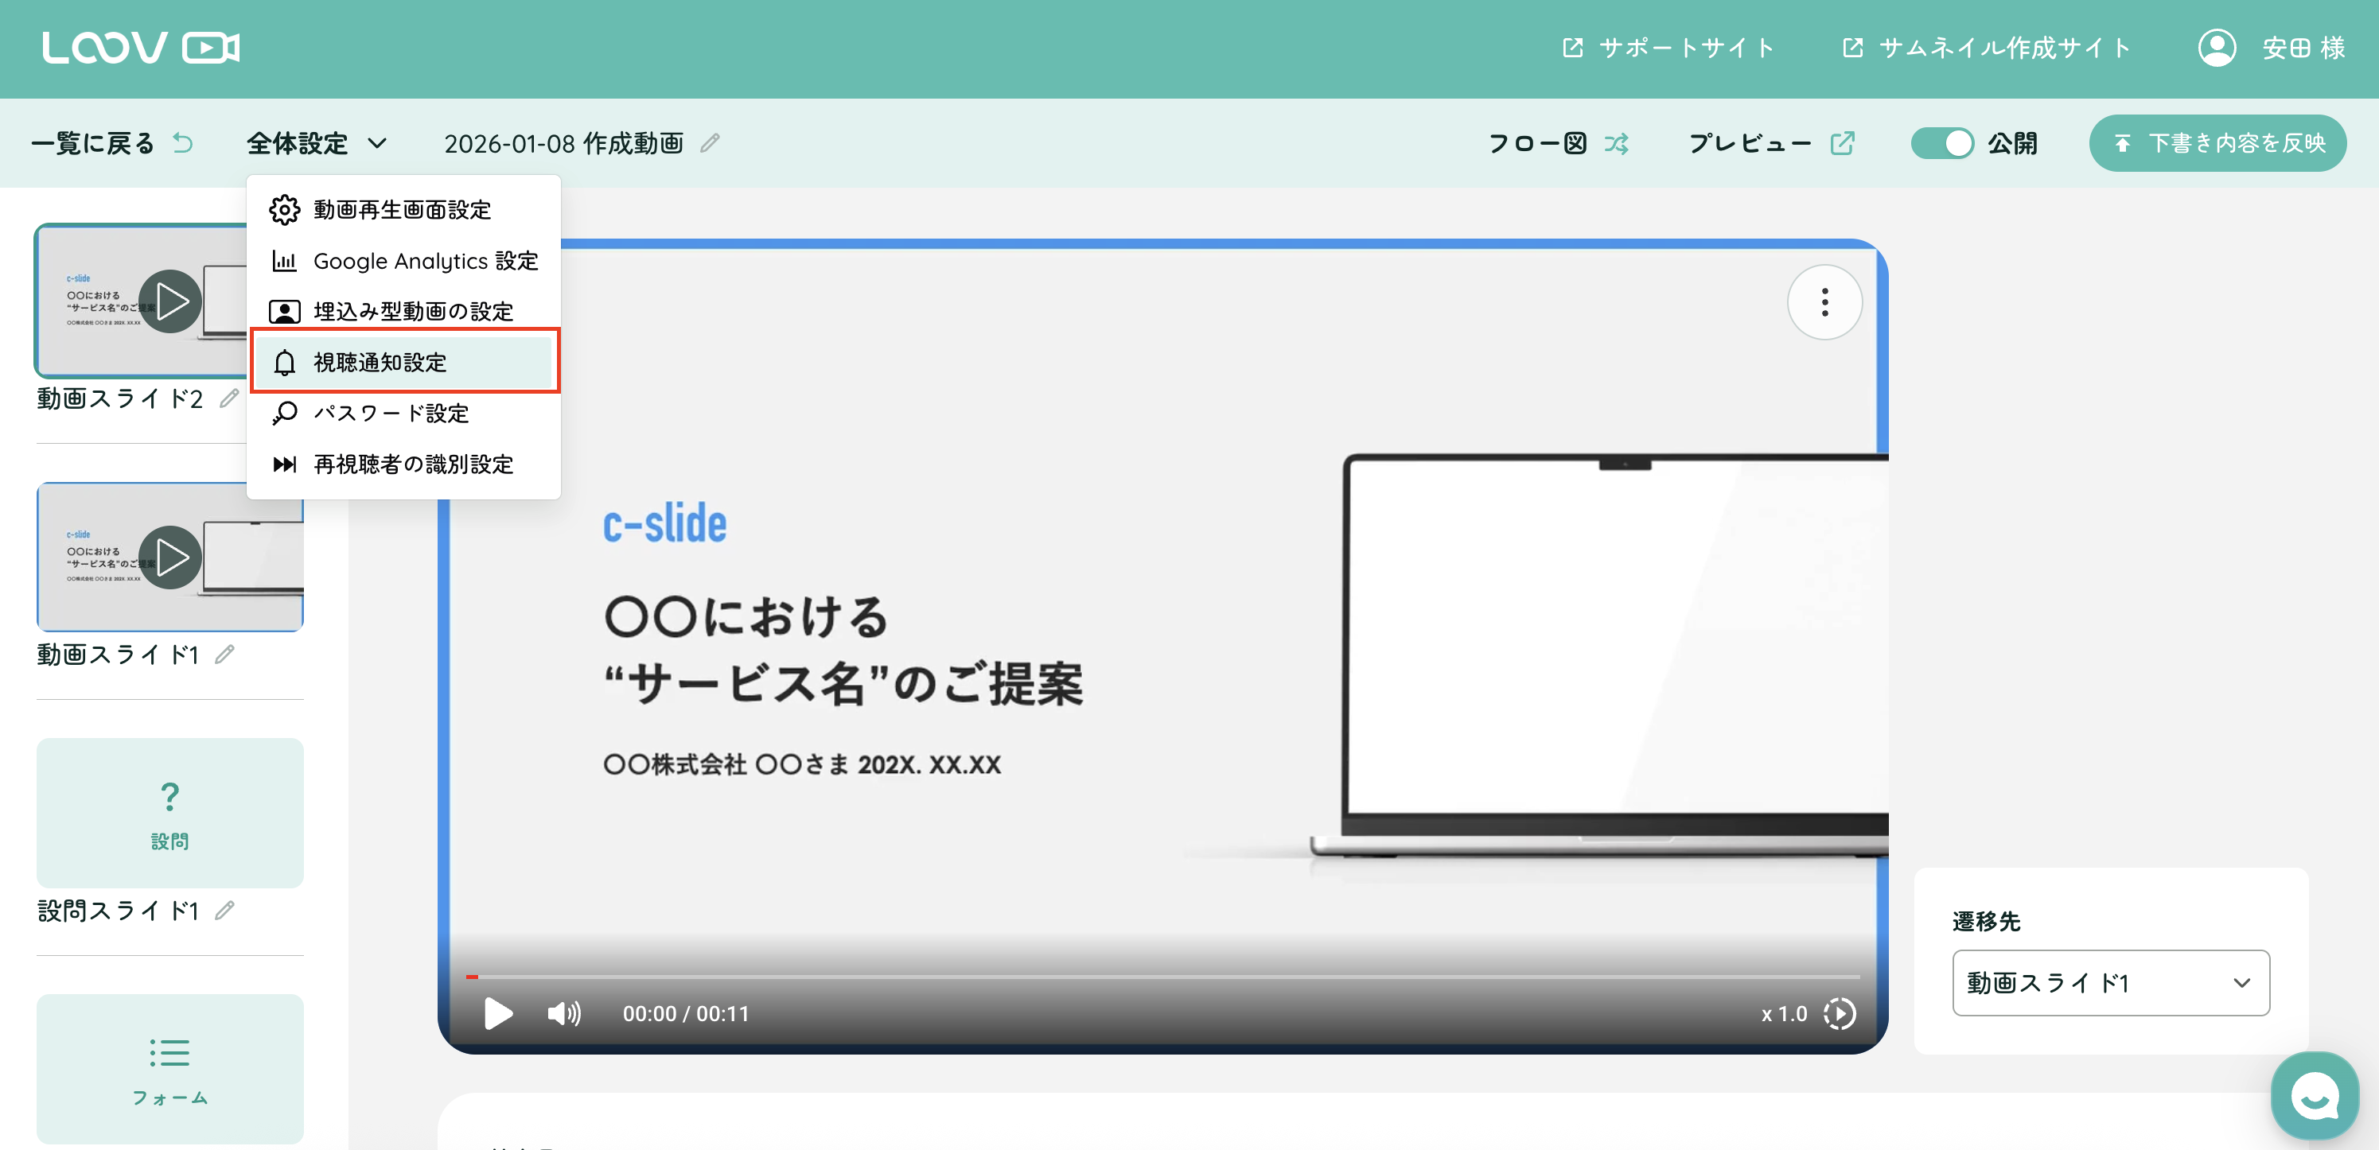Collapse the 全体設定 dropdown menu
Viewport: 2379px width, 1150px height.
pyautogui.click(x=316, y=143)
